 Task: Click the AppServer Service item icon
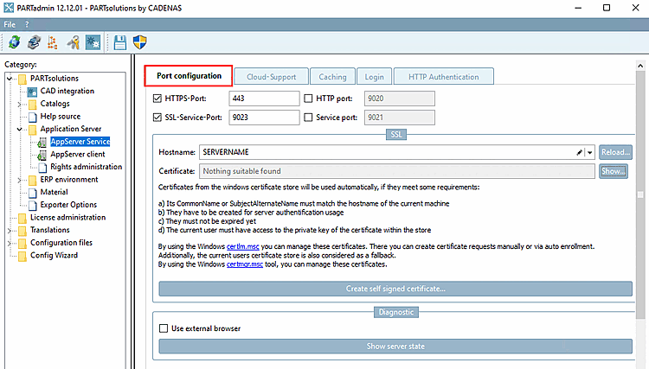(x=42, y=142)
